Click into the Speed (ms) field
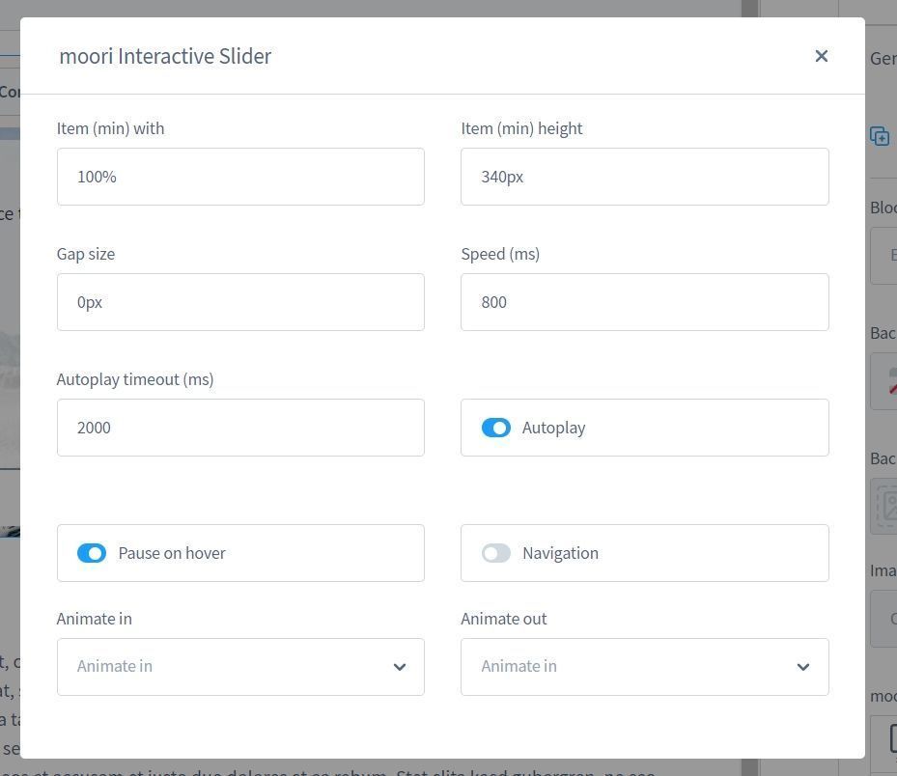This screenshot has width=897, height=776. (644, 302)
